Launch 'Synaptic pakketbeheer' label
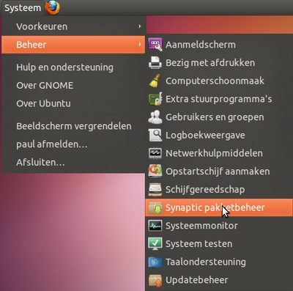Viewport: 293px width, 291px height. (x=215, y=207)
